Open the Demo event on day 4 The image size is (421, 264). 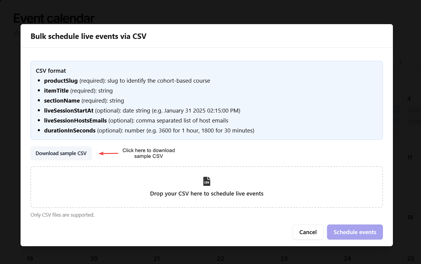pyautogui.click(x=414, y=121)
